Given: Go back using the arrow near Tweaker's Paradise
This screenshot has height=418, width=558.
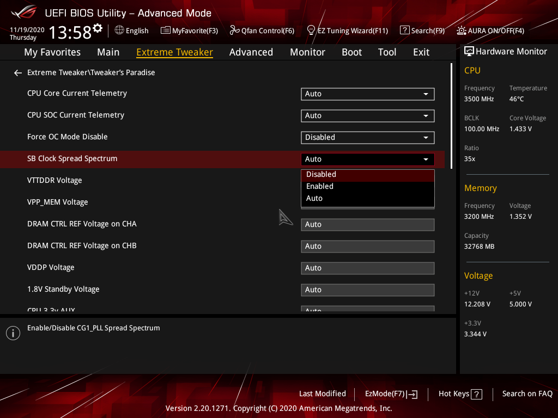Looking at the screenshot, I should click(x=17, y=72).
